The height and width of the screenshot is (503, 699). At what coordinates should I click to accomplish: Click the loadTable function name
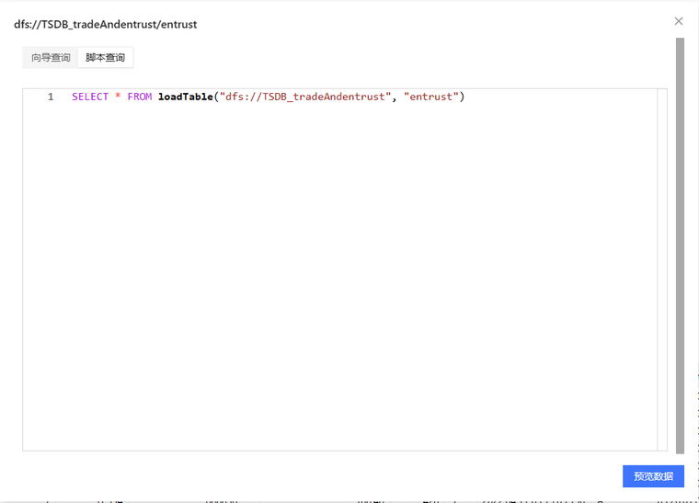pyautogui.click(x=185, y=97)
